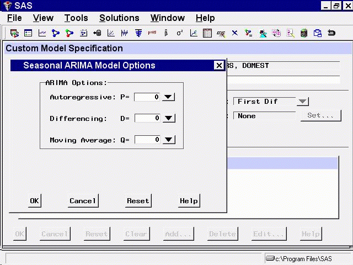Open the Tools menu
Image resolution: width=353 pixels, height=265 pixels.
coord(76,18)
